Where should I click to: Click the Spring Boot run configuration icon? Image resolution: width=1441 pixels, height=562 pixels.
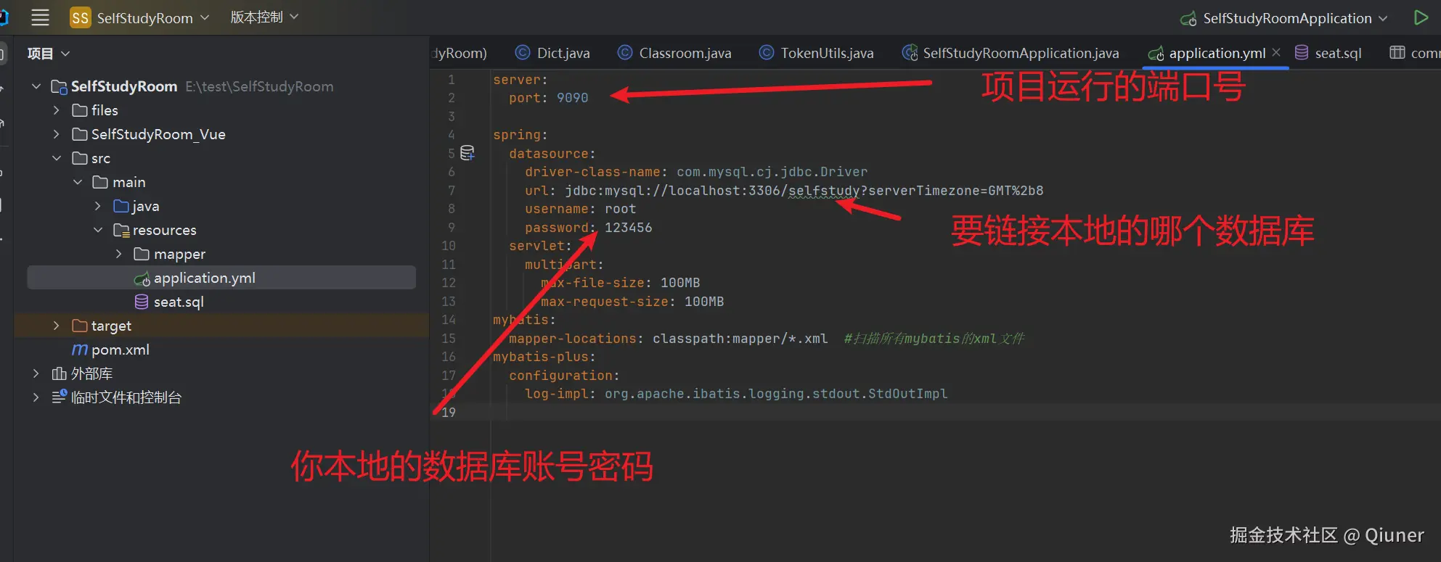(x=1188, y=19)
